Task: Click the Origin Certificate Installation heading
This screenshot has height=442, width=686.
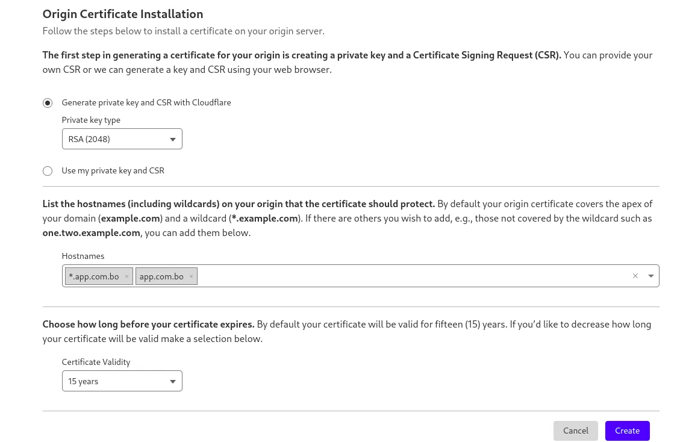Action: coord(123,14)
